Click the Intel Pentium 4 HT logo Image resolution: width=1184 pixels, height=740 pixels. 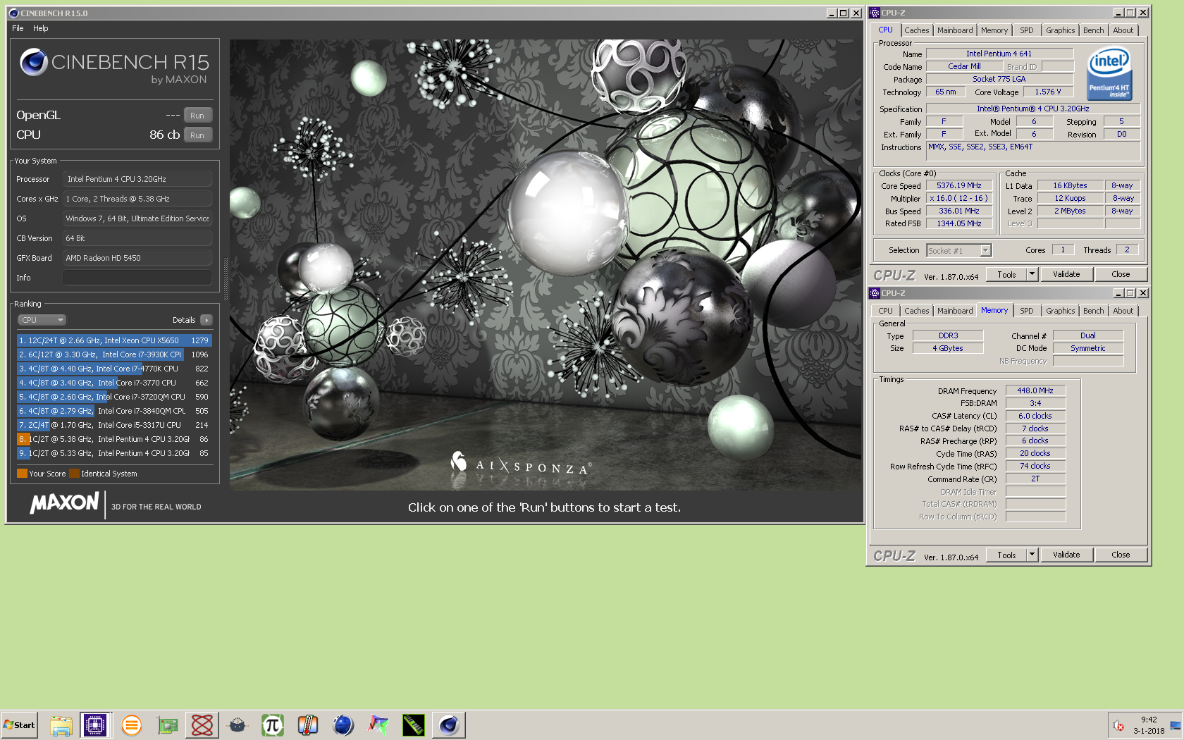click(x=1109, y=73)
